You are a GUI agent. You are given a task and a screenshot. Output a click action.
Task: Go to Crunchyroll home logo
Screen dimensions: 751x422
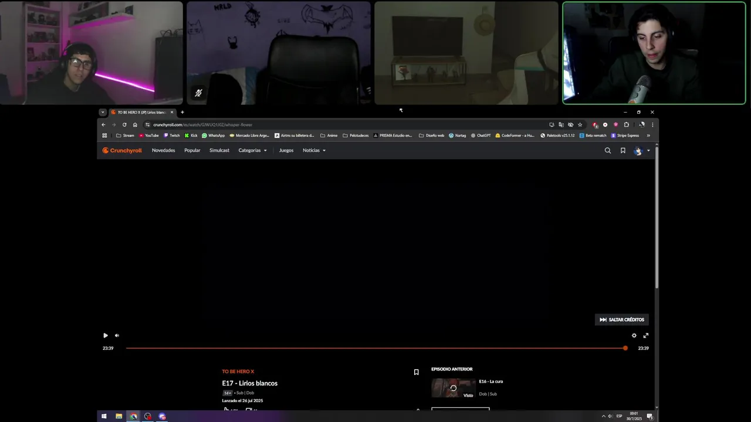(x=122, y=151)
